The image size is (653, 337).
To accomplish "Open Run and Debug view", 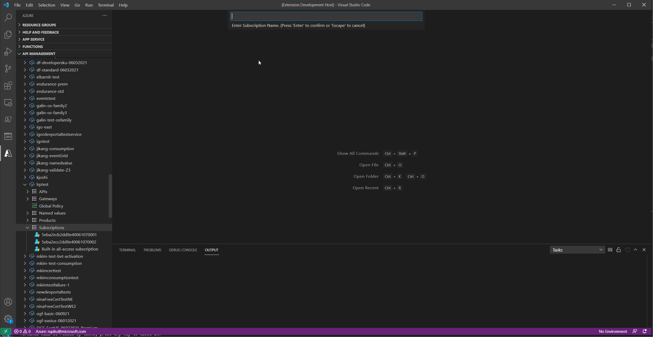I will [8, 52].
